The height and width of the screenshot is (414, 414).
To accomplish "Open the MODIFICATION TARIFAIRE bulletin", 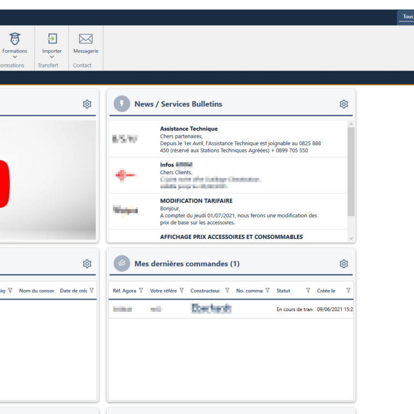I will [196, 201].
